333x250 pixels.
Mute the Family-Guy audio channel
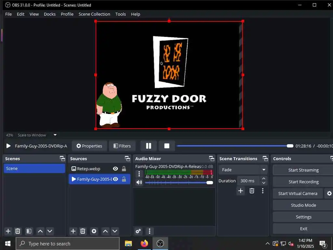pyautogui.click(x=139, y=182)
